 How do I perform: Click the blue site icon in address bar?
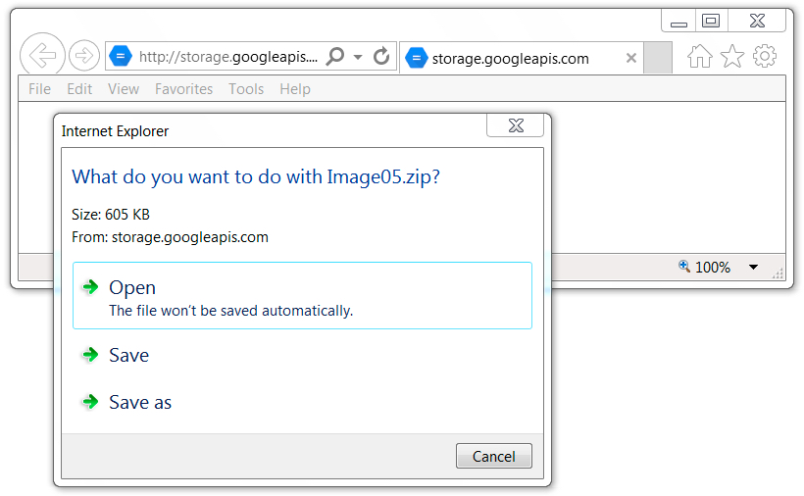121,56
